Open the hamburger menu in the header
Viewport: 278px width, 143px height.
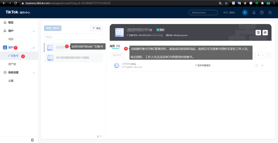(270, 13)
